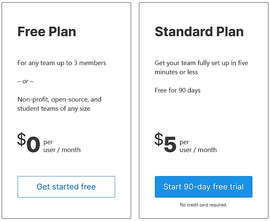Image resolution: width=270 pixels, height=221 pixels.
Task: Click the Start 90-day free trial button
Action: pyautogui.click(x=203, y=187)
